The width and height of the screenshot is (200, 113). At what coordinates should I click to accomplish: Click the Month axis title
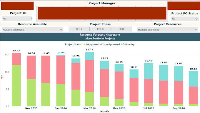pyautogui.click(x=105, y=112)
